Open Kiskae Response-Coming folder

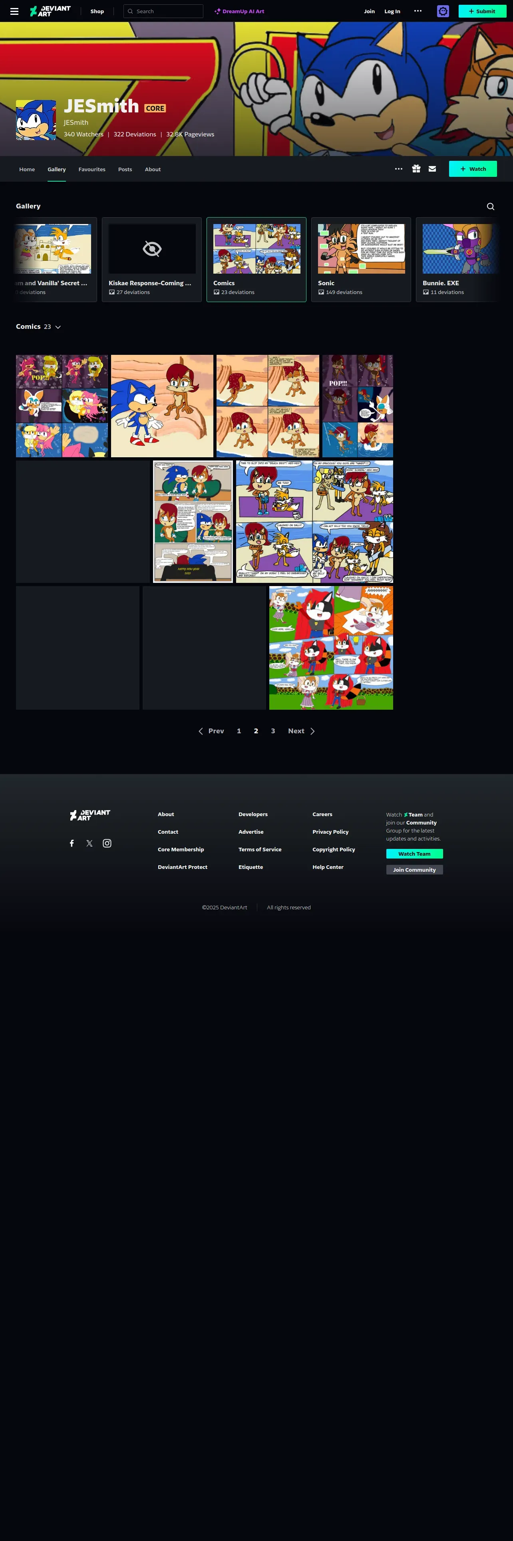click(152, 260)
